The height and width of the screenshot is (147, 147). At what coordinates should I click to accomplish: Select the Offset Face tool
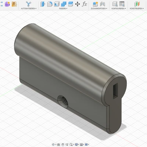[71, 4]
